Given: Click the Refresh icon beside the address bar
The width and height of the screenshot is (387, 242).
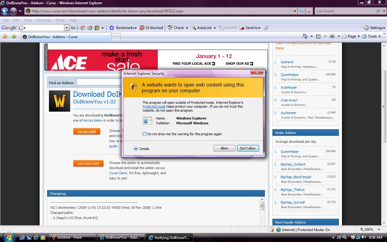Looking at the screenshot, I should point(301,11).
